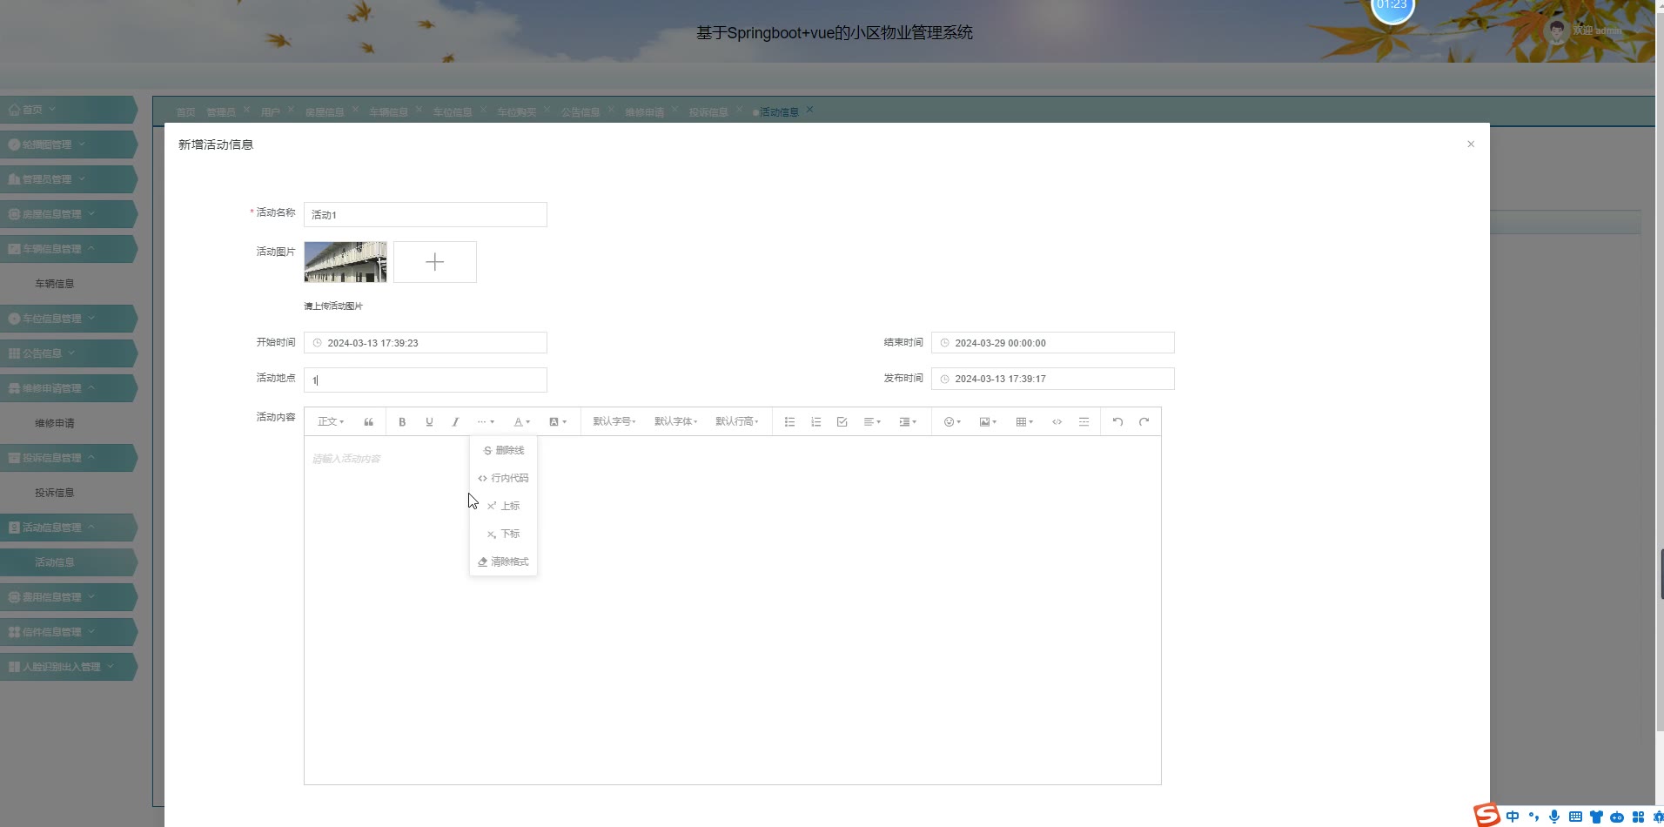Expand the 房屋信息管理 sidebar menu
Image resolution: width=1664 pixels, height=827 pixels.
point(68,214)
